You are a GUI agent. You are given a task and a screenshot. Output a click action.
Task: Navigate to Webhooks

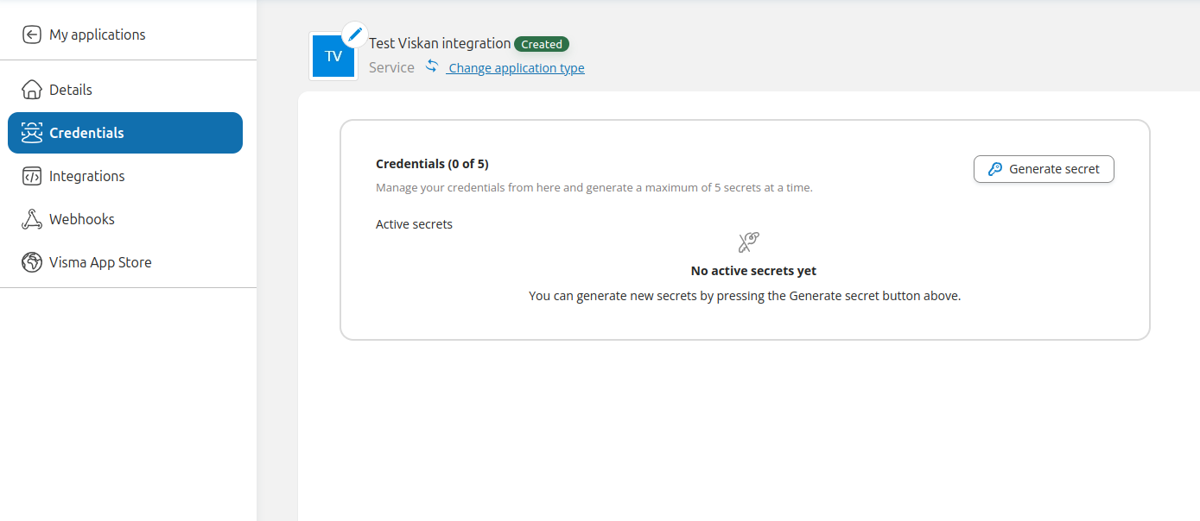pos(82,219)
